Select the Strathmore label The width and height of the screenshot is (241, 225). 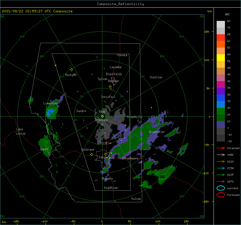130,158
